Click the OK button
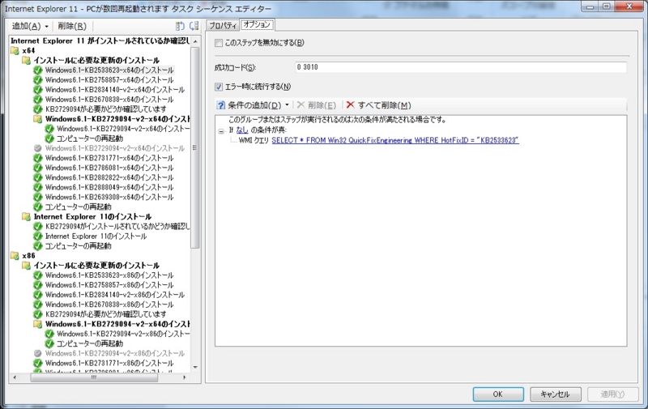 tap(498, 394)
